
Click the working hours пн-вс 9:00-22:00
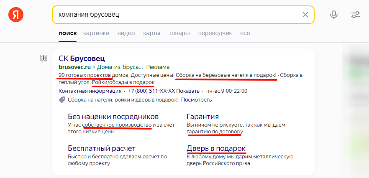pyautogui.click(x=227, y=91)
